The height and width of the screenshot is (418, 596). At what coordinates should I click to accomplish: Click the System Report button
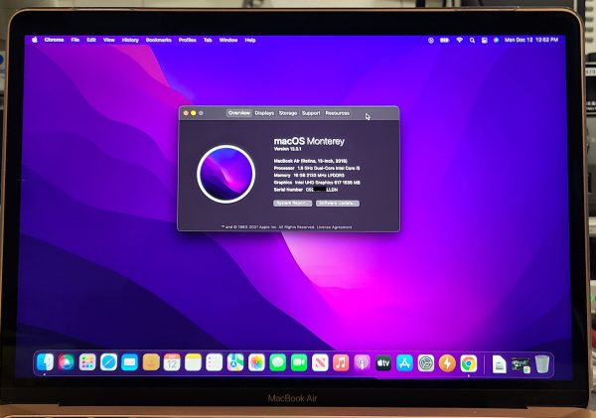293,203
